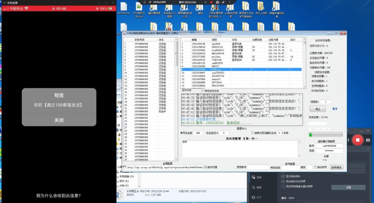Pin the recording toolbar
This screenshot has height=203, width=374.
coord(150,2)
